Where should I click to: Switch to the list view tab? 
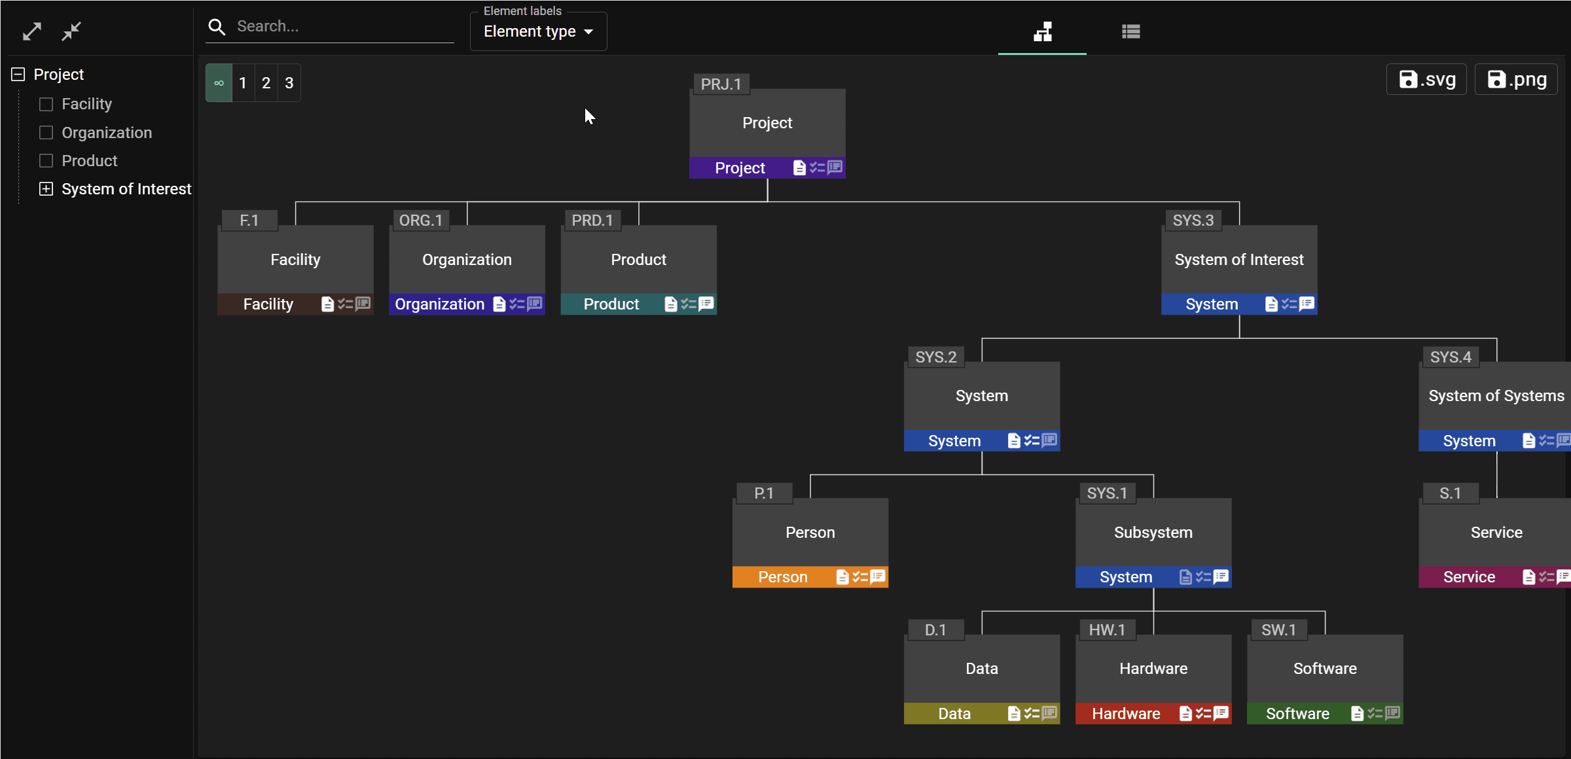pos(1131,31)
